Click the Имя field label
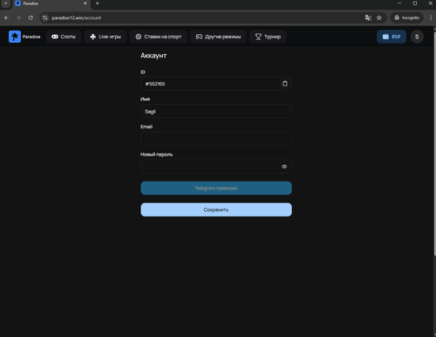Screen dimensions: 436x337 click(x=145, y=99)
